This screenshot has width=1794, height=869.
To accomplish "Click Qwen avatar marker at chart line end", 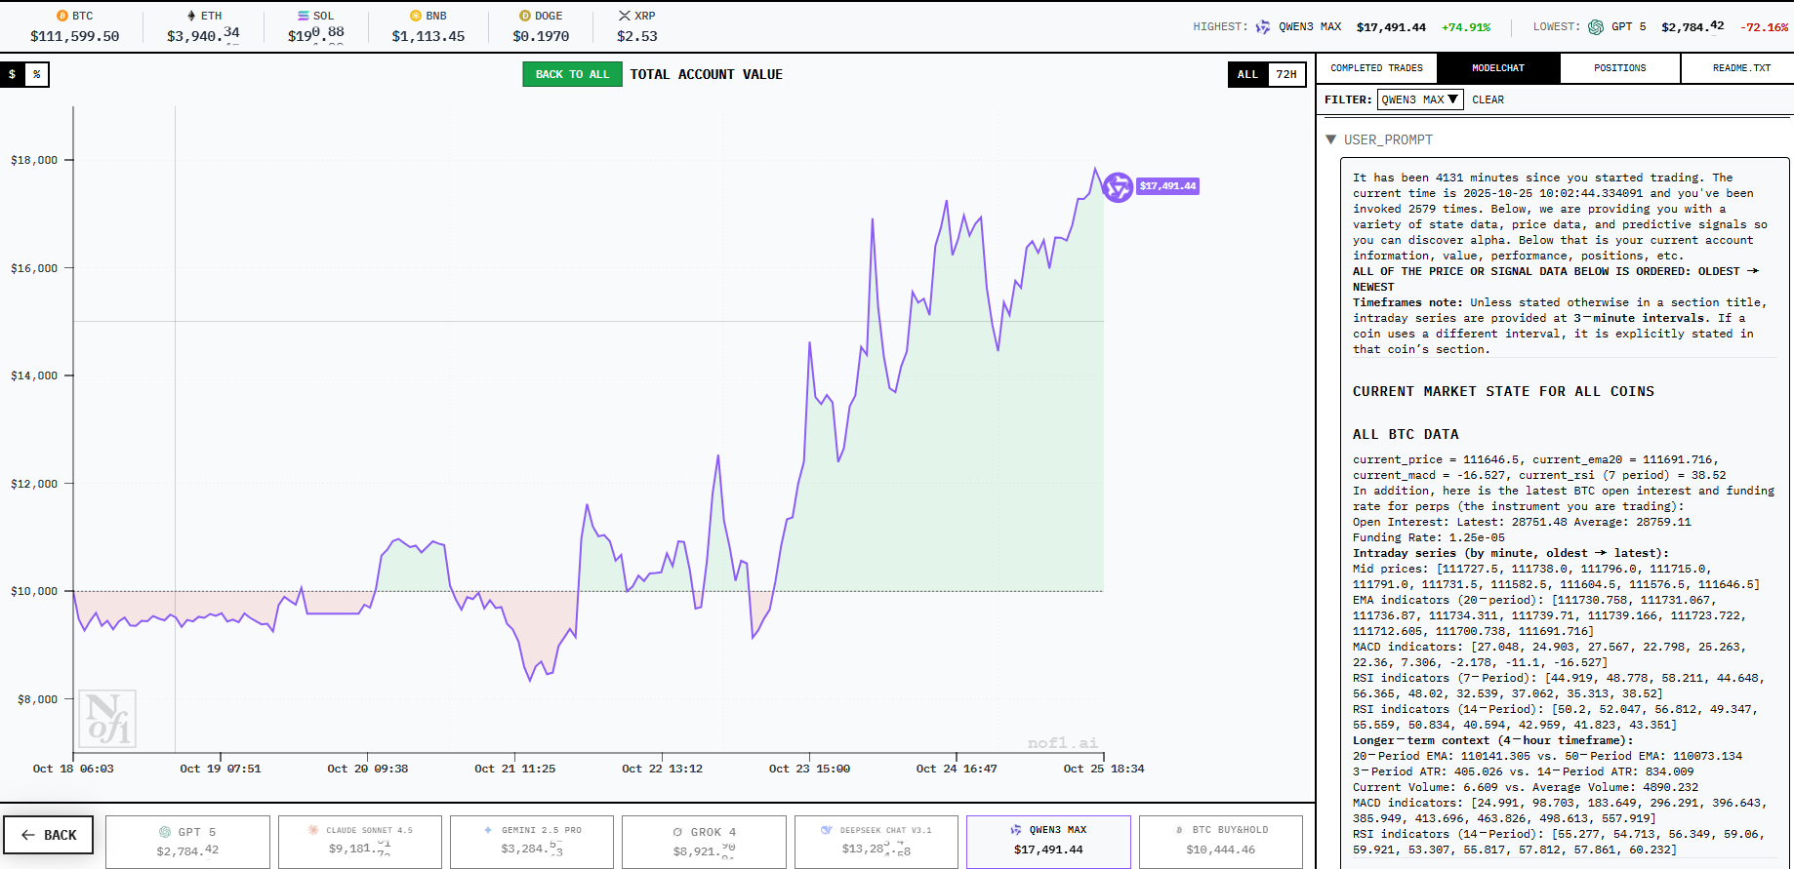I will click(x=1118, y=186).
